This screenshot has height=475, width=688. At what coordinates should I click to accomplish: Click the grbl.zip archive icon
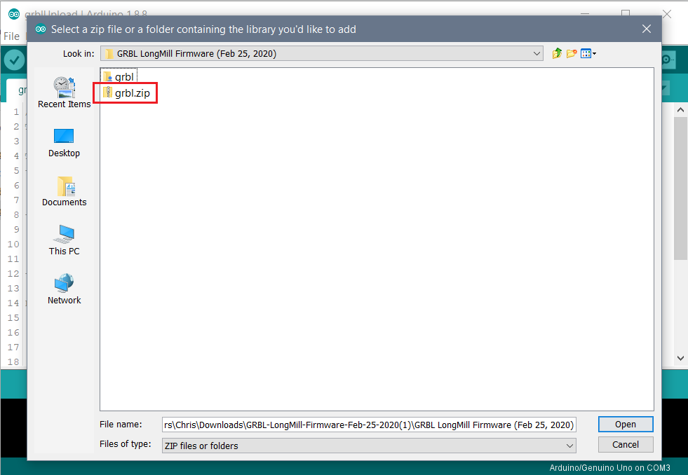(x=107, y=92)
